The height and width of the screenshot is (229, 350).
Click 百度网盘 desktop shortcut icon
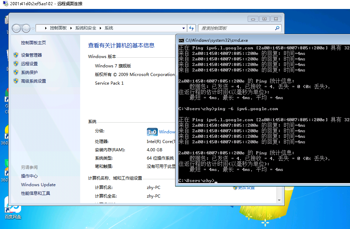click(13, 208)
